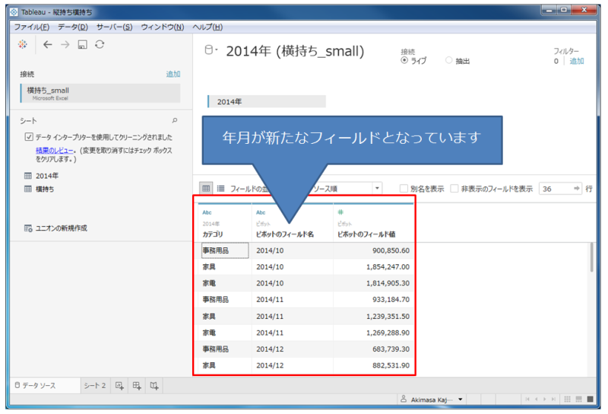Click the ピボットのフィールド値 column header
Image resolution: width=608 pixels, height=414 pixels.
point(366,234)
